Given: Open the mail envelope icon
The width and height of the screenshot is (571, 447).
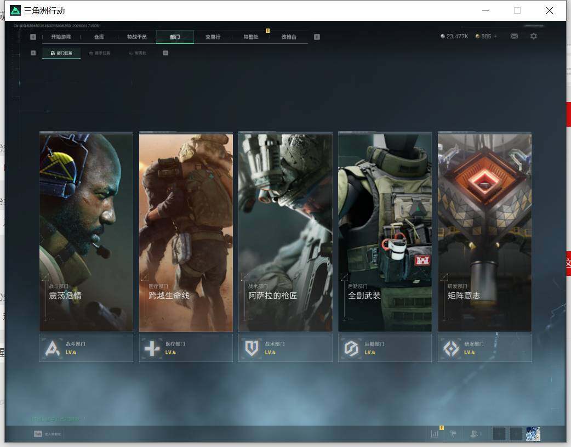Looking at the screenshot, I should [x=514, y=36].
